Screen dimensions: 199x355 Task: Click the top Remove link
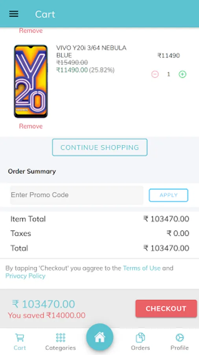(31, 30)
